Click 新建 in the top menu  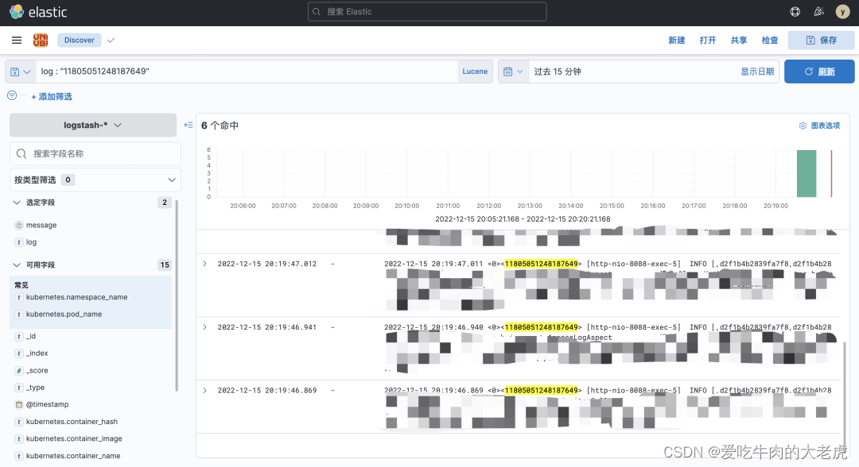[677, 40]
